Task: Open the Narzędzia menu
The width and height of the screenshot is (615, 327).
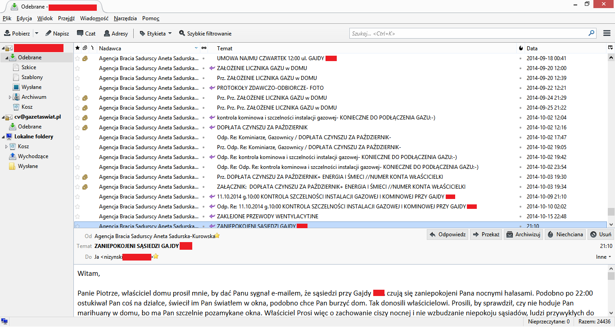Action: click(125, 18)
